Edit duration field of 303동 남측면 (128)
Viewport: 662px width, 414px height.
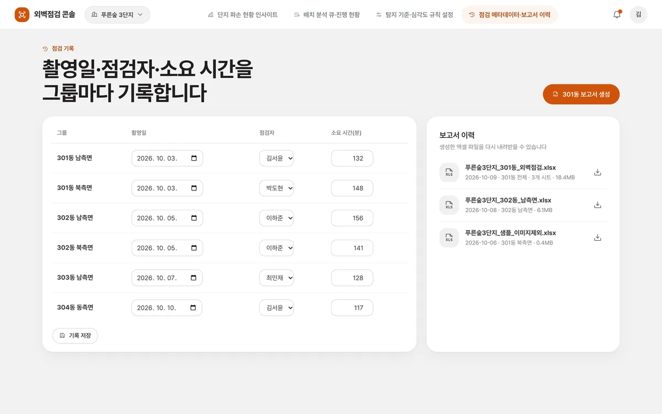pos(352,278)
